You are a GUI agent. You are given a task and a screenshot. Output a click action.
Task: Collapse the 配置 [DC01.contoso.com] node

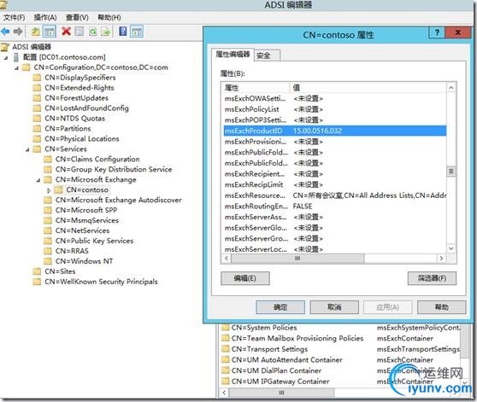tap(6, 57)
